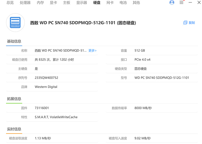Click the 复制 copy button
This screenshot has height=144, width=202.
tap(189, 23)
